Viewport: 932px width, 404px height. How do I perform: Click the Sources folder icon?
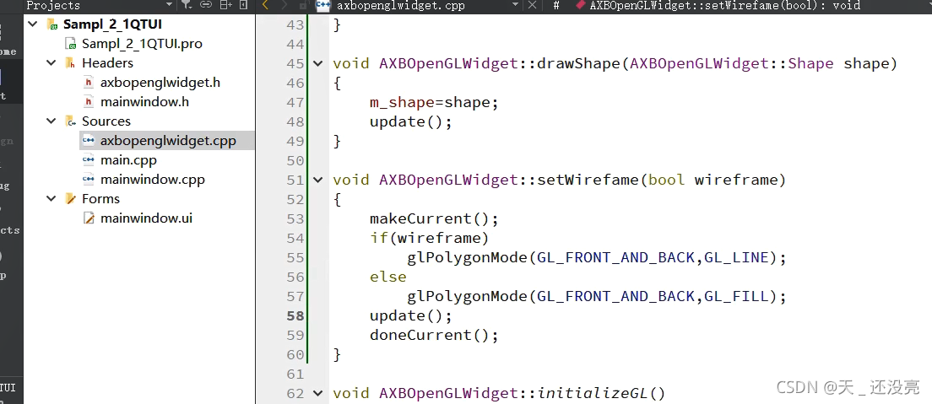[x=70, y=121]
